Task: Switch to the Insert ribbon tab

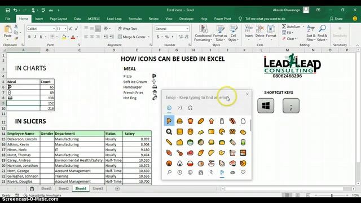Action: click(39, 19)
